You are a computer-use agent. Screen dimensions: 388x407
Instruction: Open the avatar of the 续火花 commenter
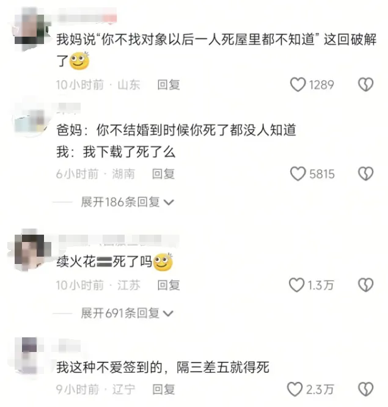click(x=31, y=251)
